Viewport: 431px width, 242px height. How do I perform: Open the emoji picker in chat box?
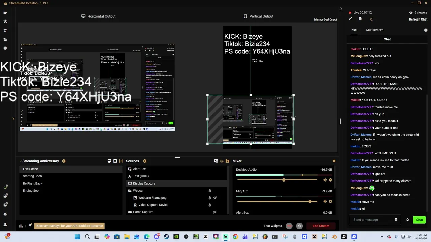point(396,220)
